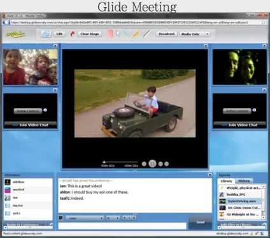270x238 pixels.
Task: Select 02 Midnight at the ... library item
Action: point(240,214)
